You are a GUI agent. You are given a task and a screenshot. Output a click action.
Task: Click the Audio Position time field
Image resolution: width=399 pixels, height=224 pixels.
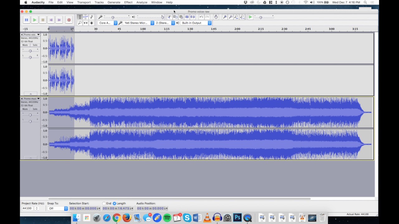point(152,208)
